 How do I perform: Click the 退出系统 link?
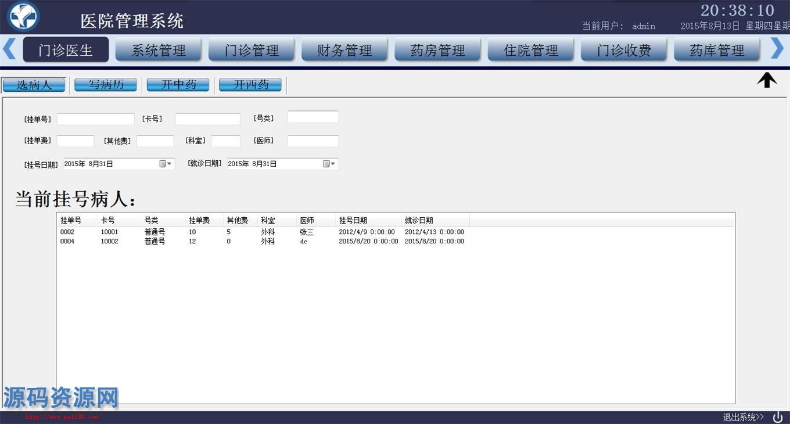point(743,417)
